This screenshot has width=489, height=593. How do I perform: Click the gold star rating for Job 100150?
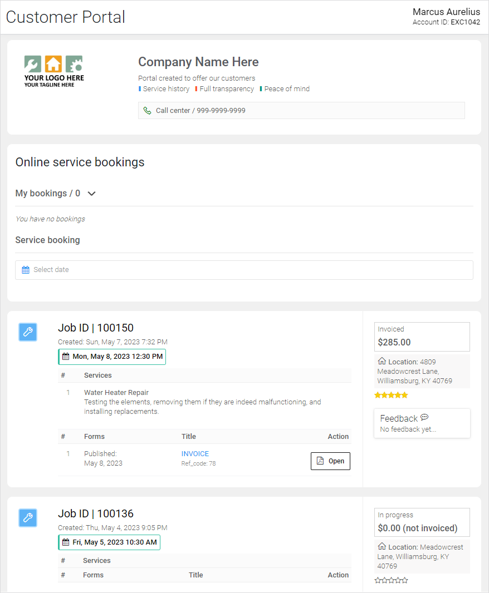click(x=391, y=396)
